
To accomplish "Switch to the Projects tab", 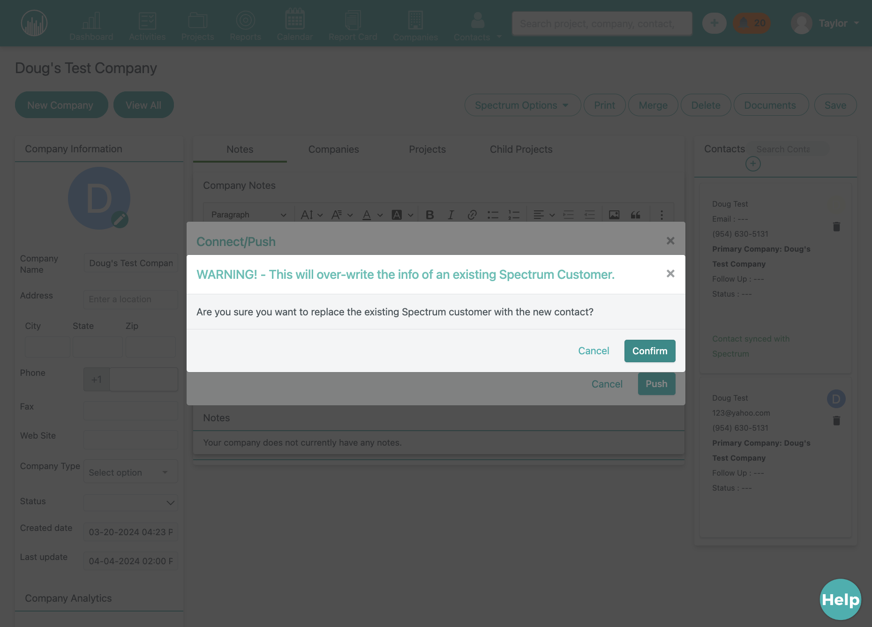I will pos(427,149).
